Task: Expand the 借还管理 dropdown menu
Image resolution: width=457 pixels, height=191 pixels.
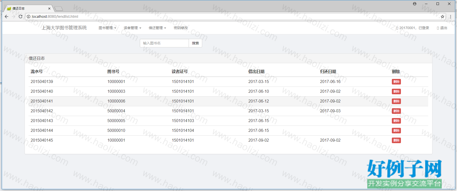Action: pos(157,28)
